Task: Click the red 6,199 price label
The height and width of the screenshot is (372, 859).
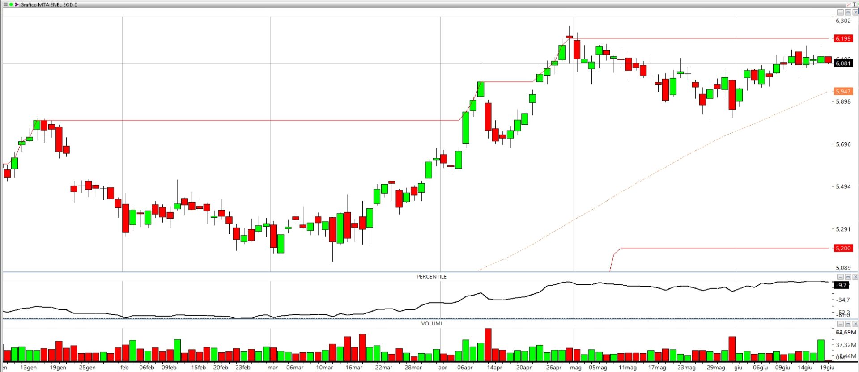Action: 843,38
